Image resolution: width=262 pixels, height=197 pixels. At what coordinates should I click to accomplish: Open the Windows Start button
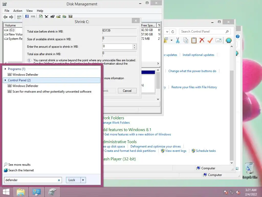click(x=6, y=192)
